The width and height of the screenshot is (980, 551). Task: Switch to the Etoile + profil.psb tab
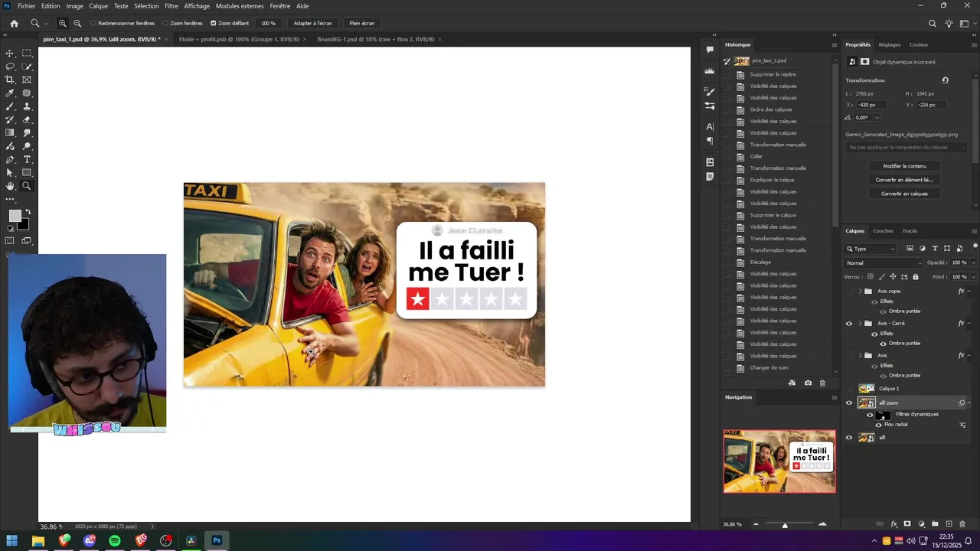[238, 39]
